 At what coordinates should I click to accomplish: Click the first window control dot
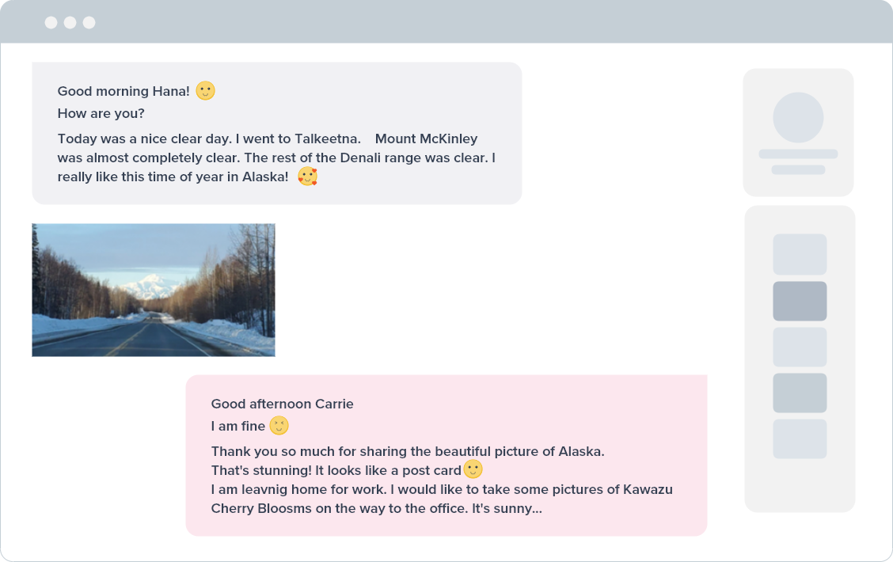pyautogui.click(x=51, y=22)
